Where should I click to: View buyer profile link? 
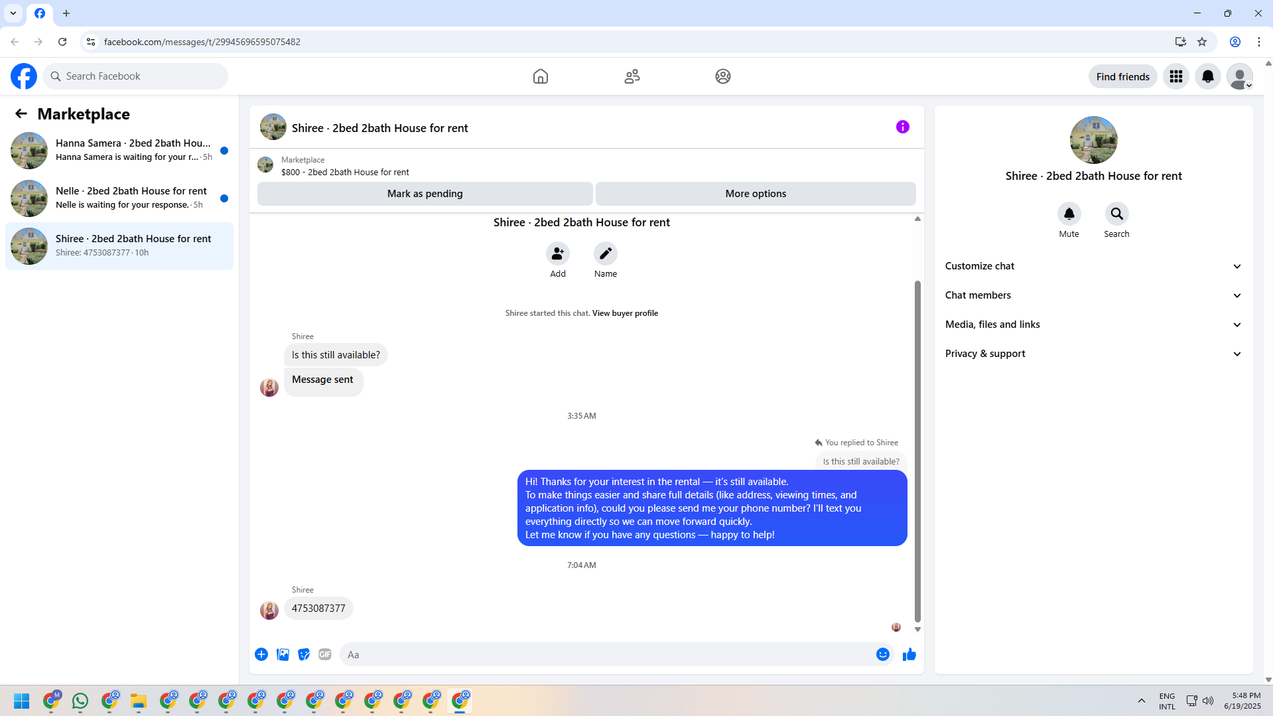click(625, 313)
